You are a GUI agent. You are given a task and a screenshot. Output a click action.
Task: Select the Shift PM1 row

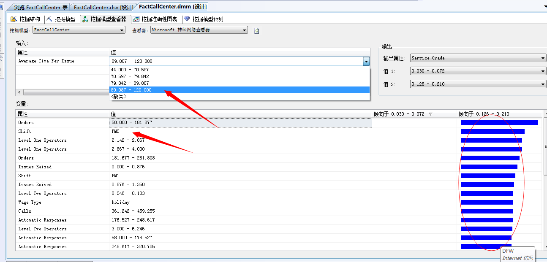click(x=279, y=176)
